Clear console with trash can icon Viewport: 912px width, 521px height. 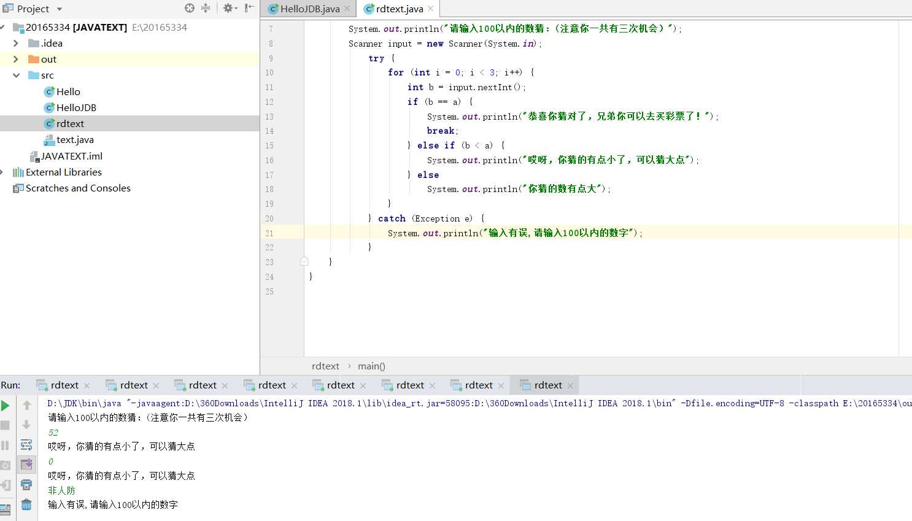coord(26,504)
